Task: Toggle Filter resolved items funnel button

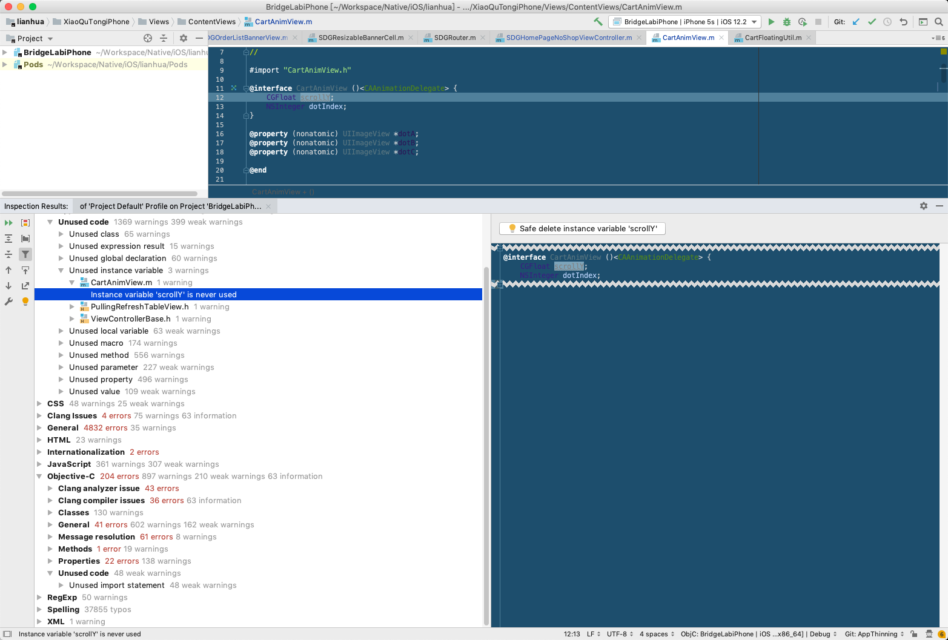Action: 25,254
